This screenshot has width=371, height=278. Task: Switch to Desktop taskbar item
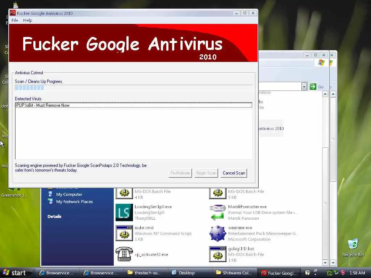click(x=190, y=273)
